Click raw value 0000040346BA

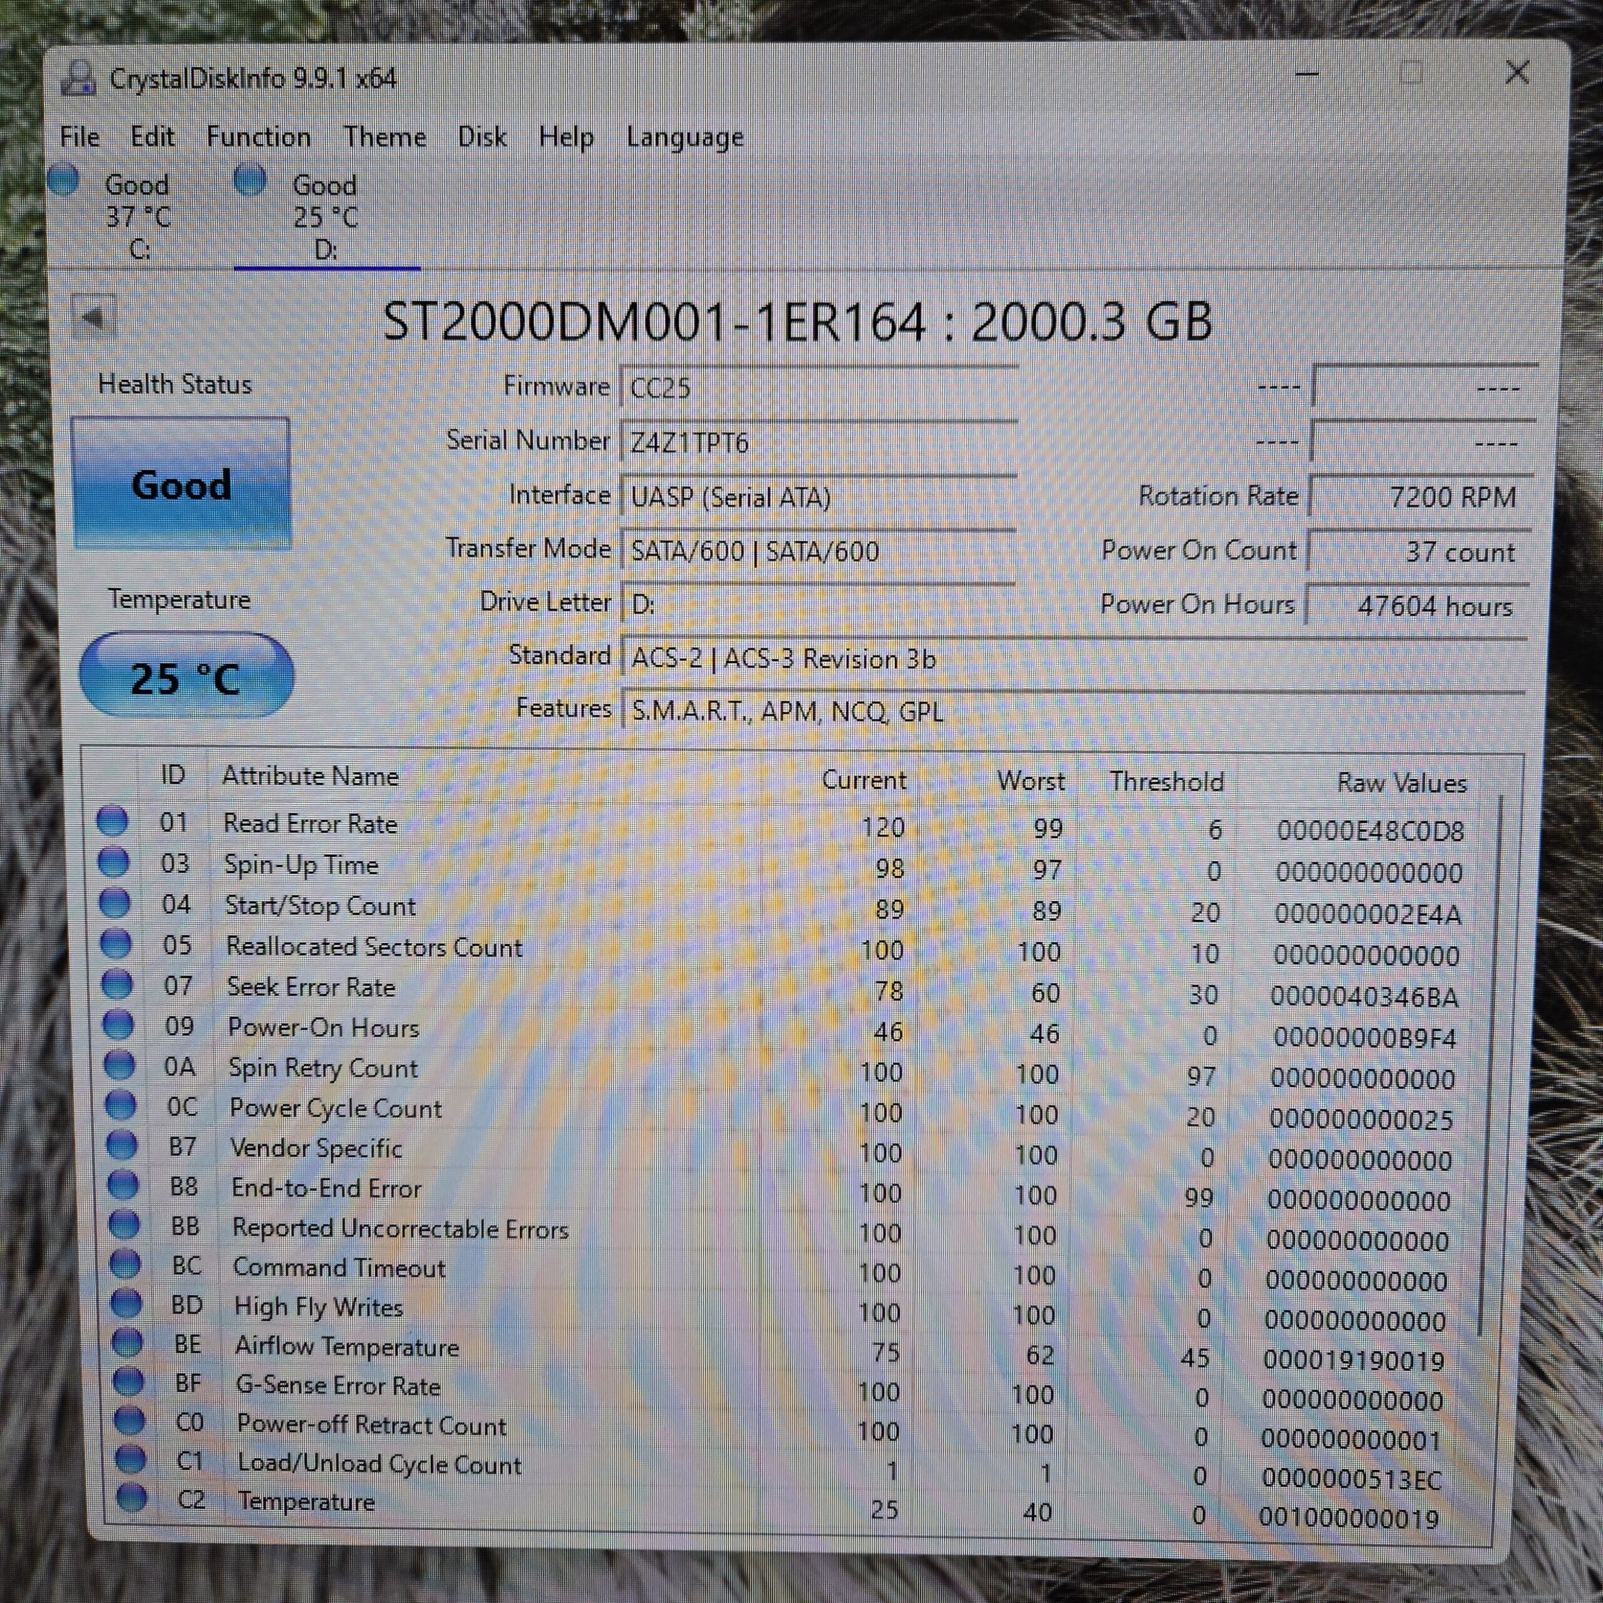pyautogui.click(x=1364, y=996)
